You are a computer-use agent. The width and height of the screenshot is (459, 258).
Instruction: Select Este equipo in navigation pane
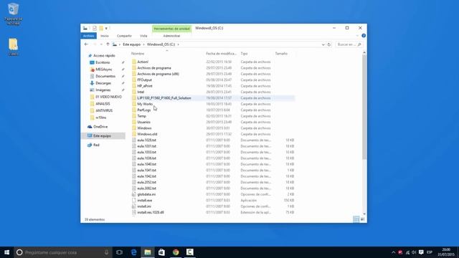102,135
